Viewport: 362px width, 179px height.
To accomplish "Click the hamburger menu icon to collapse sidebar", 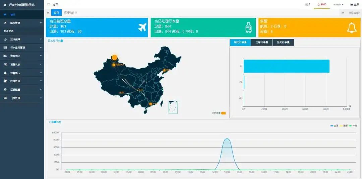I will point(49,4).
